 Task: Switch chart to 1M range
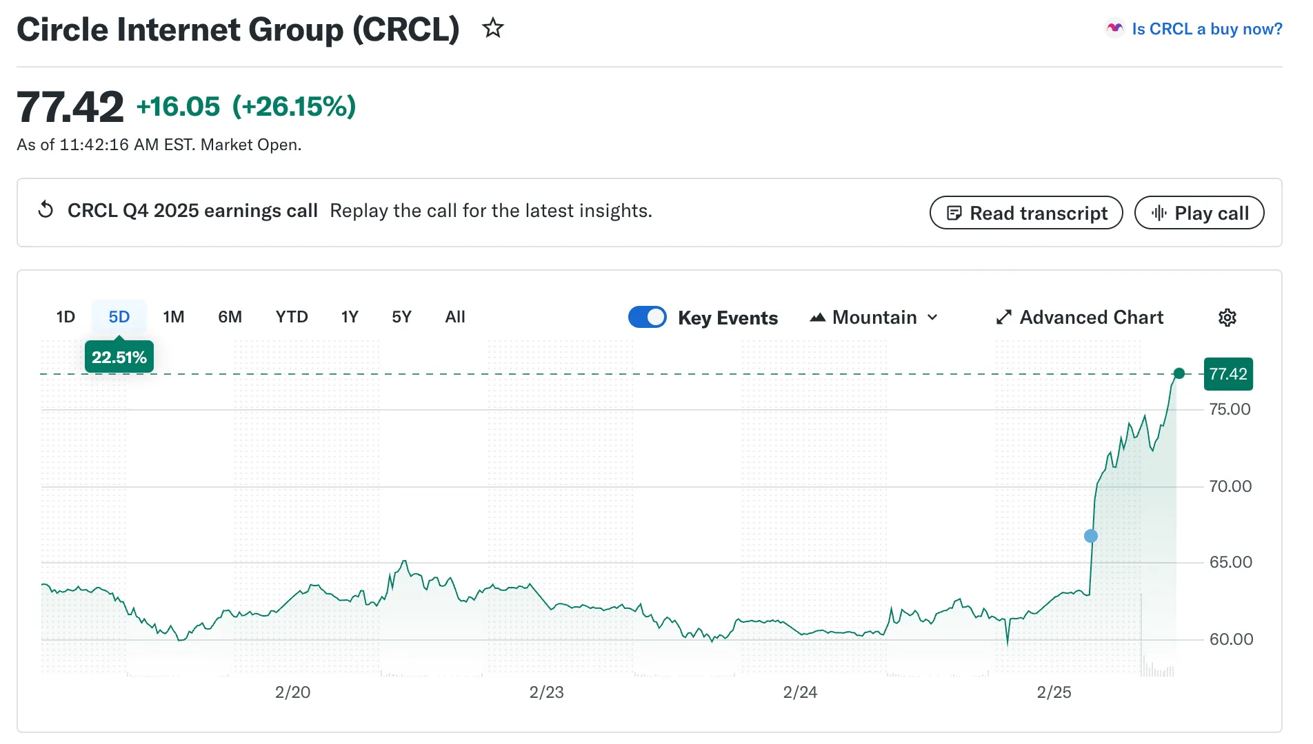pos(173,317)
